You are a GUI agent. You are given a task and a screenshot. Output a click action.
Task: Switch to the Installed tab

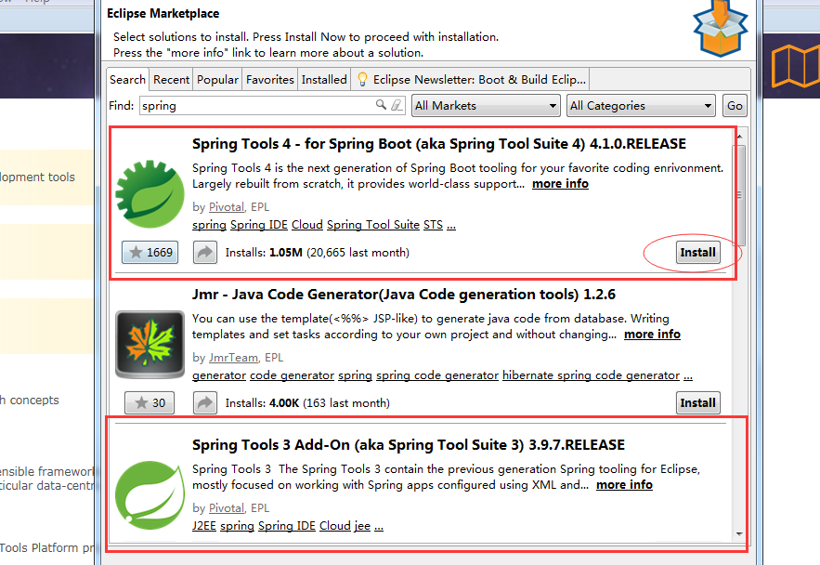pyautogui.click(x=324, y=79)
